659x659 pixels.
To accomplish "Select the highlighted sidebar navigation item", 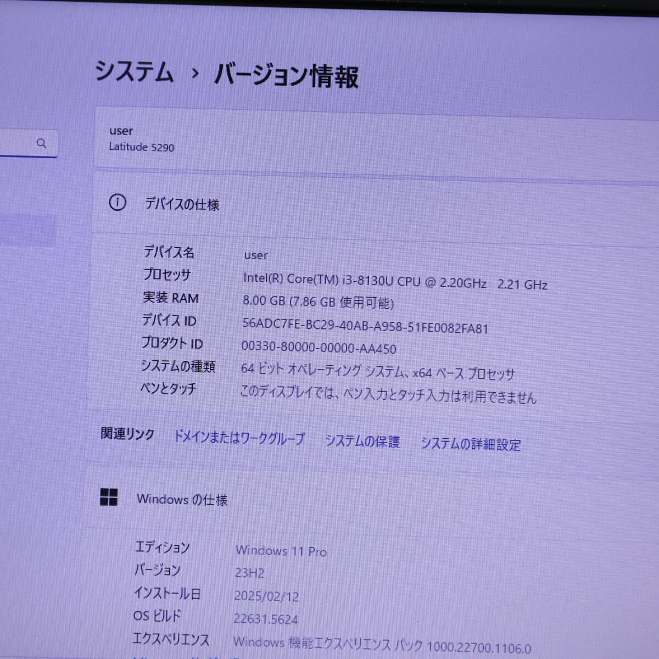I will [27, 231].
